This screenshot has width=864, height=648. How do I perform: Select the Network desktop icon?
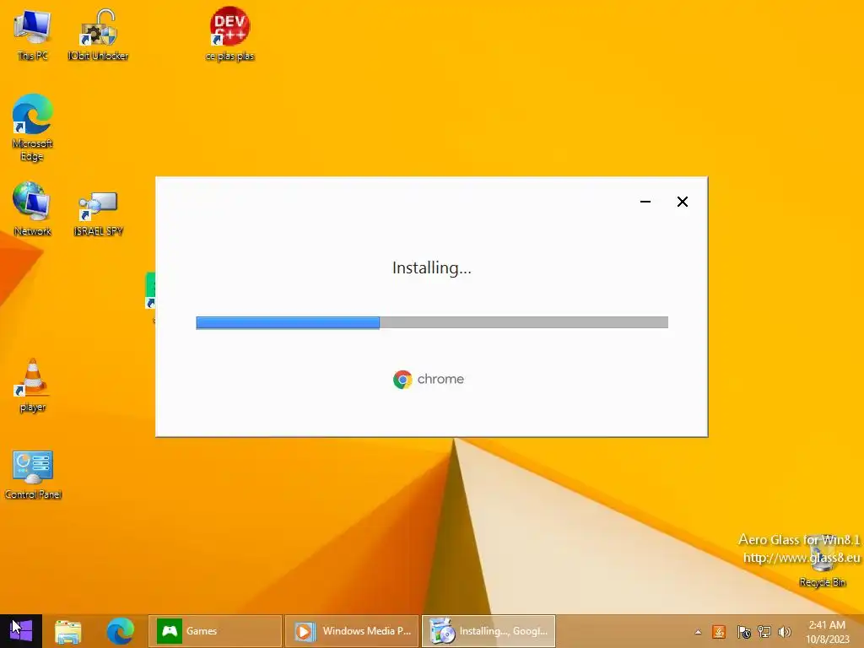coord(33,208)
